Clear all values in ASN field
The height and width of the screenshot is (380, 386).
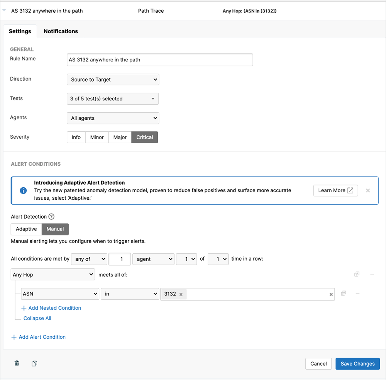331,294
